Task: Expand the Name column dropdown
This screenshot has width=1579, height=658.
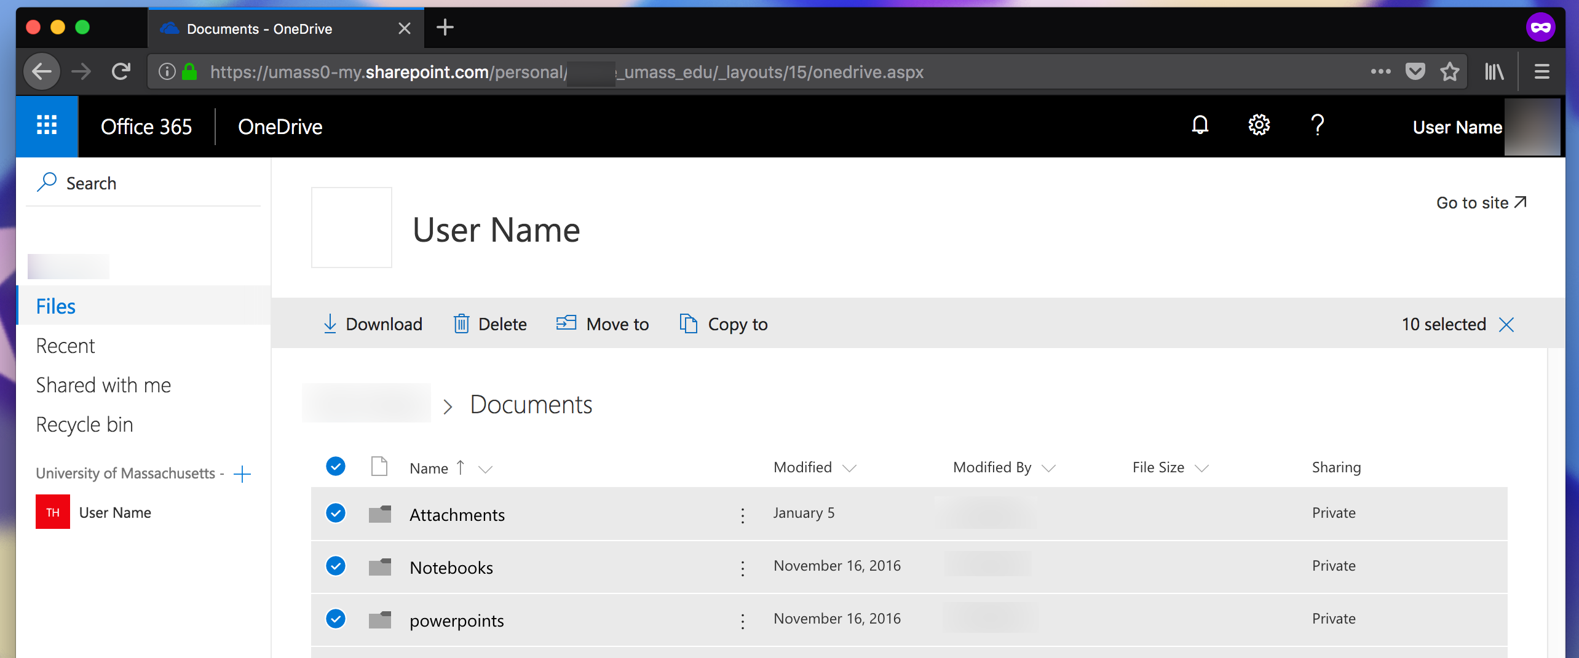Action: pos(485,469)
